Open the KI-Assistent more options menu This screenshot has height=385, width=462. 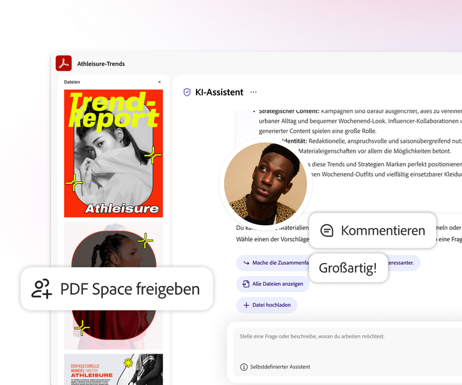[253, 92]
